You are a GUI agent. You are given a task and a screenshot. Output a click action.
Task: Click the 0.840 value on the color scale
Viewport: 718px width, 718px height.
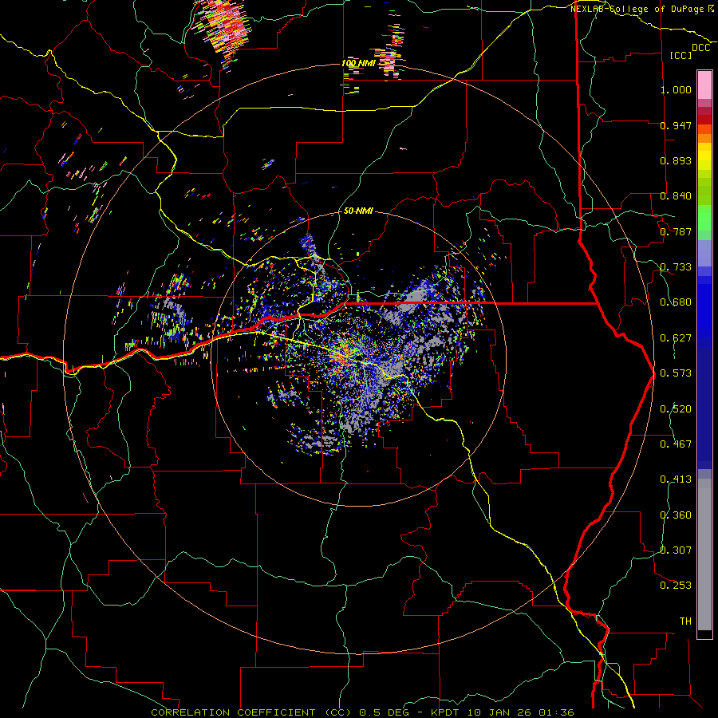click(x=676, y=196)
